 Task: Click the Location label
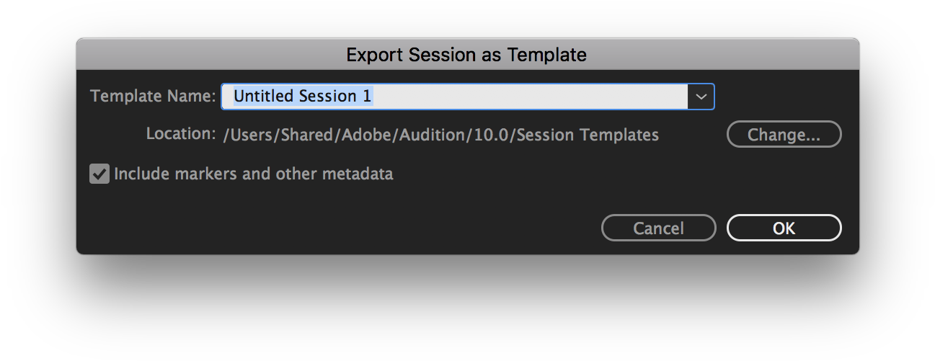(x=180, y=134)
